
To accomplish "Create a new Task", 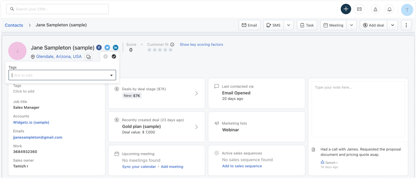I will pos(307,25).
